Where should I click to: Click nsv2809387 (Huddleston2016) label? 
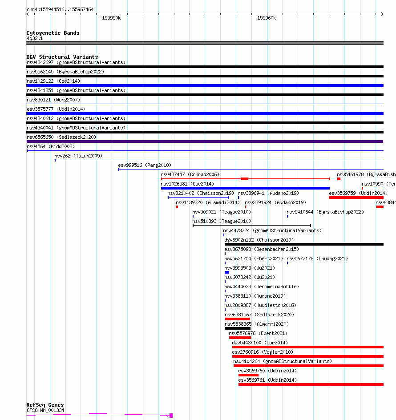260,305
